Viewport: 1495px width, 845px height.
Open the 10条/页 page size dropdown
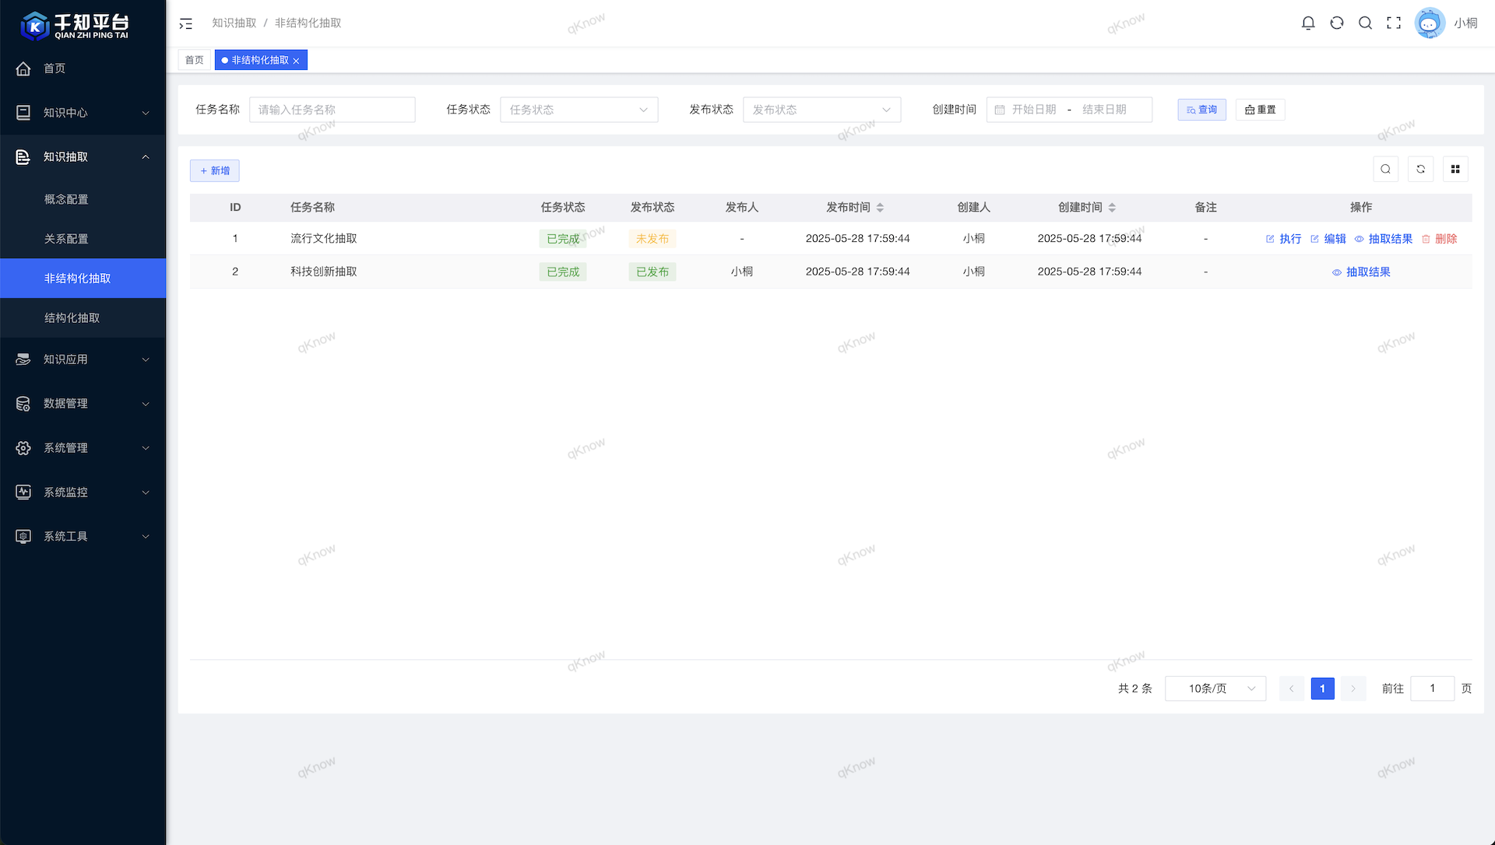[x=1215, y=688]
